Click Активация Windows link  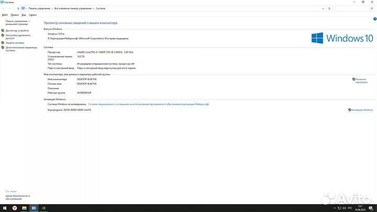(362, 110)
